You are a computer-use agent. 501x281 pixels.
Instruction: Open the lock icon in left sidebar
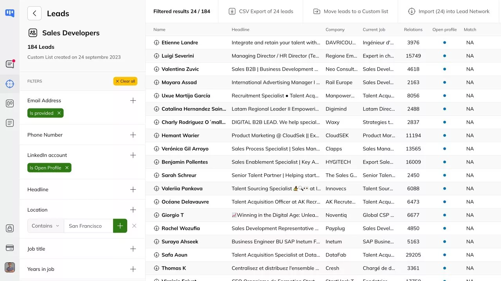pyautogui.click(x=10, y=228)
